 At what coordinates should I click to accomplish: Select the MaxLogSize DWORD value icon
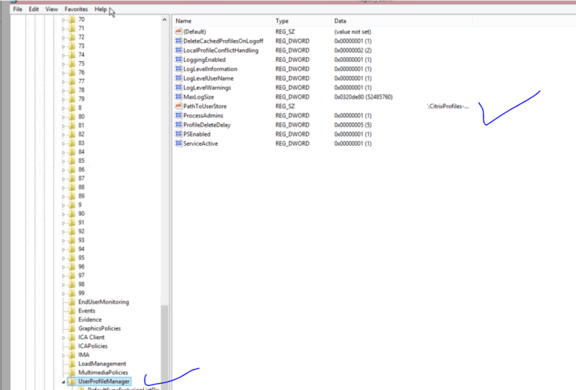(x=178, y=96)
